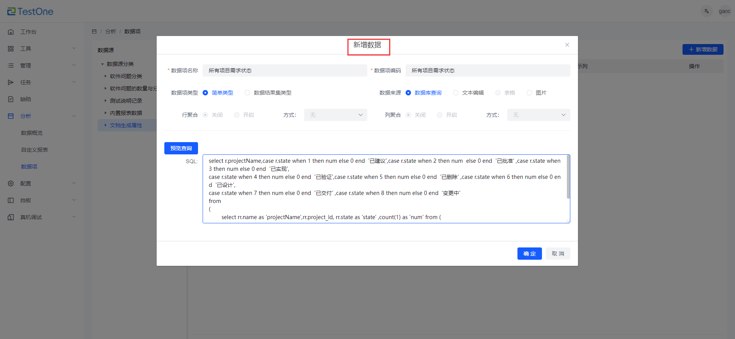Expand the 软件问题分类 tree node

106,76
